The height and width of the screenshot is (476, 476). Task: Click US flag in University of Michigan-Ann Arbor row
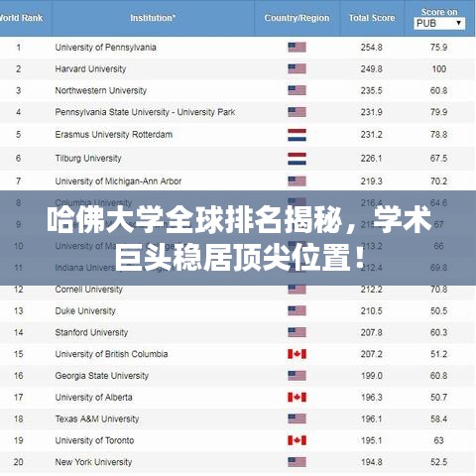coord(297,181)
